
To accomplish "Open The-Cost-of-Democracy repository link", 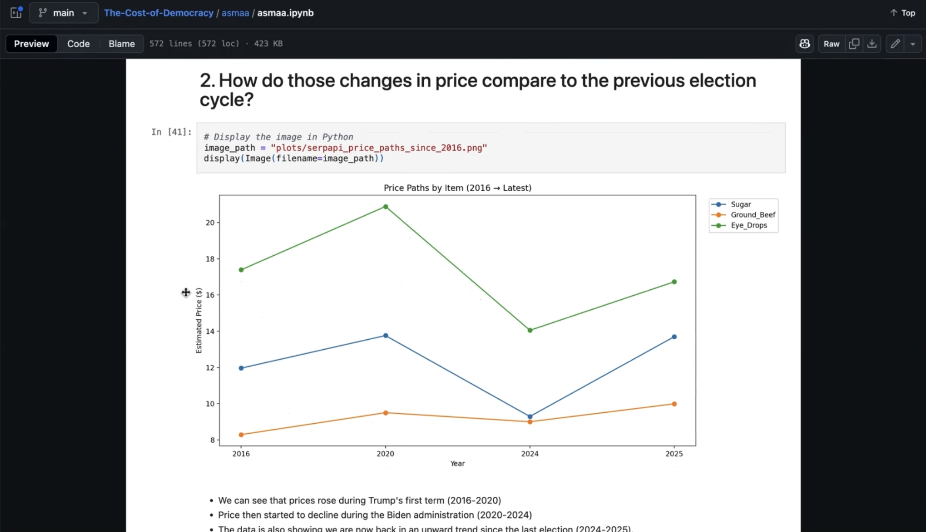I will pyautogui.click(x=159, y=13).
